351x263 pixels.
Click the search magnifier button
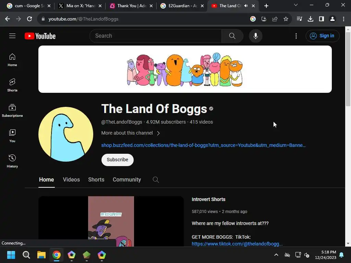232,36
